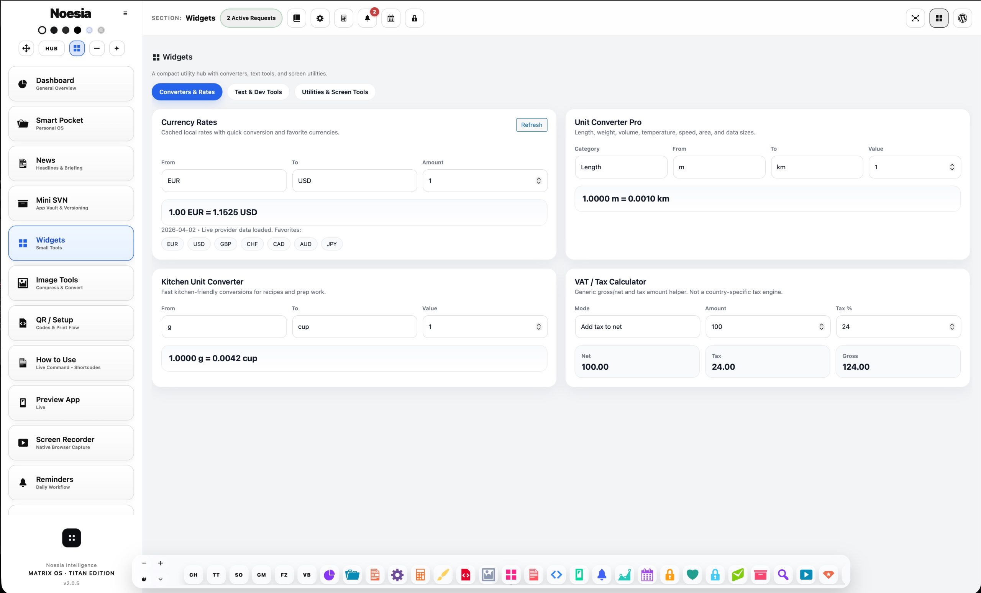Open the Mode 'Add tax to net' dropdown
Image resolution: width=981 pixels, height=593 pixels.
pos(637,327)
